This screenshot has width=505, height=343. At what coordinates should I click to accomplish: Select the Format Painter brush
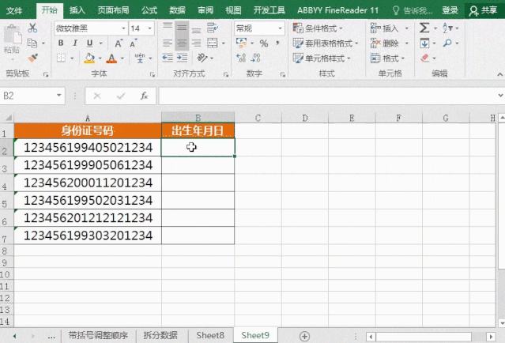[x=32, y=58]
